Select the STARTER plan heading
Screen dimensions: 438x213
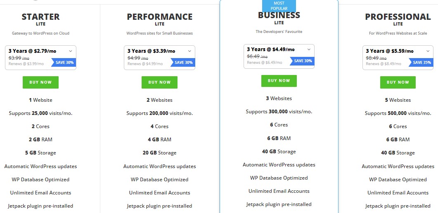(x=40, y=17)
